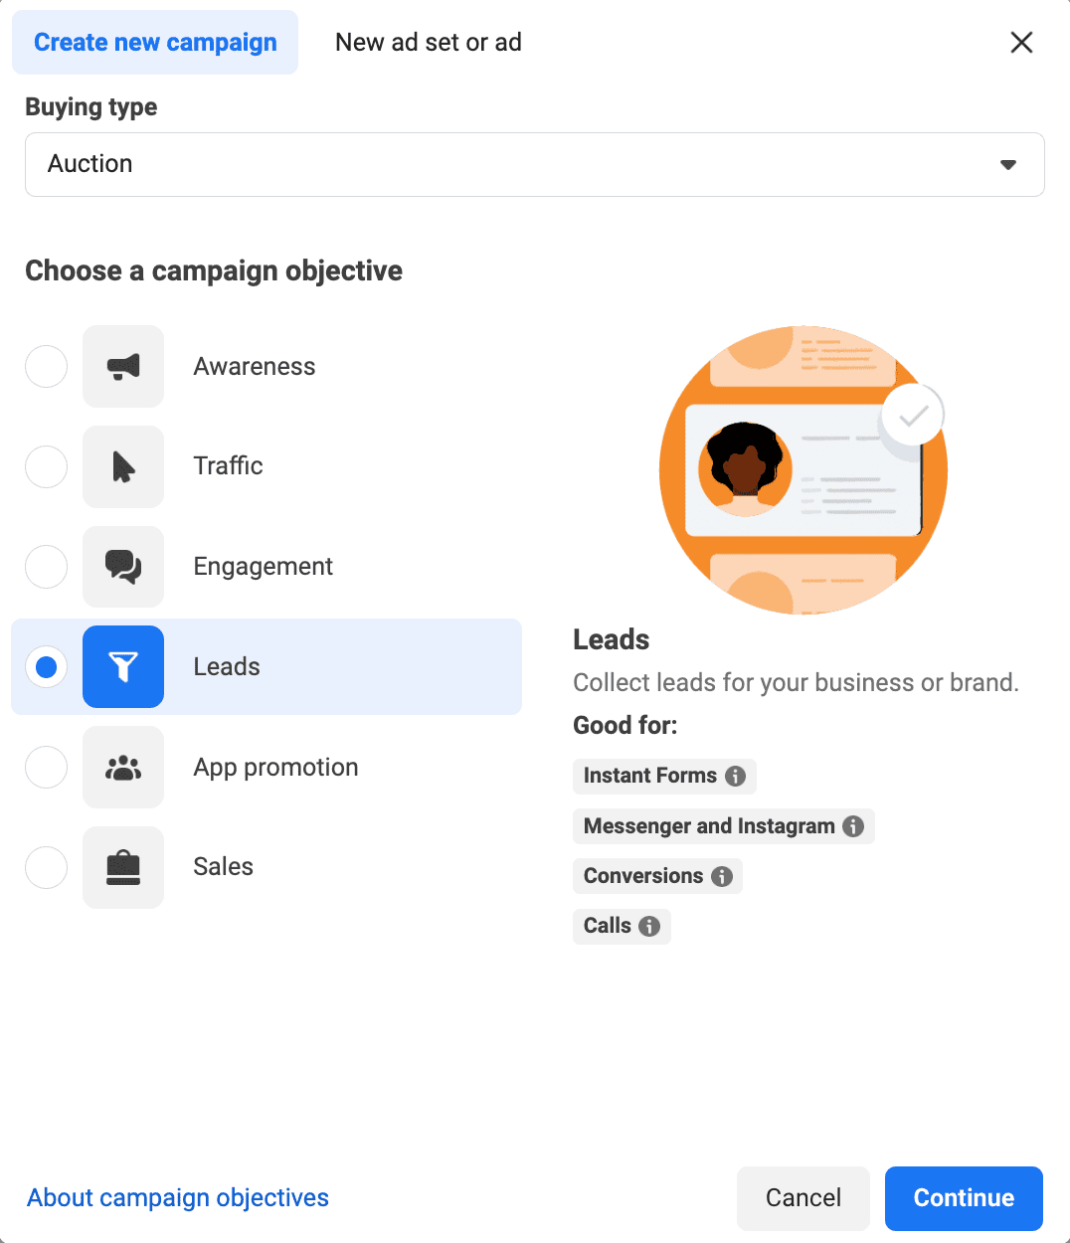Click the Traffic cursor icon
The width and height of the screenshot is (1070, 1243).
click(123, 466)
